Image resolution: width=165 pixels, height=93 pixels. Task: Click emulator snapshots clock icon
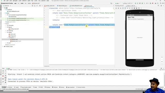tap(139, 8)
